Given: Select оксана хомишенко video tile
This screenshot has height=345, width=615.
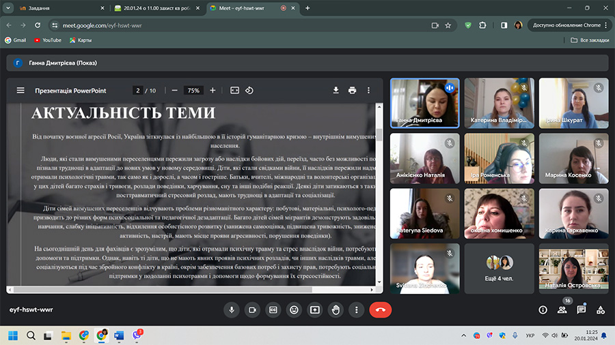Looking at the screenshot, I should point(500,213).
